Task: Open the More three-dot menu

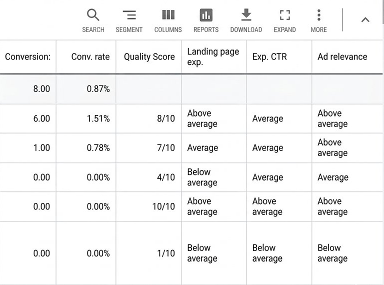Action: point(318,20)
